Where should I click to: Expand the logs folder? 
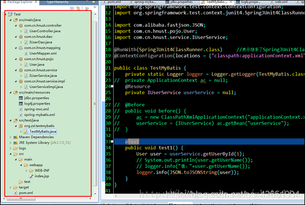[10, 148]
